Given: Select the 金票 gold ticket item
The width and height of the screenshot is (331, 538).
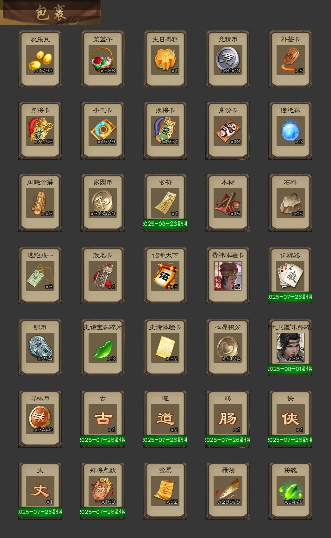Looking at the screenshot, I should tap(165, 491).
